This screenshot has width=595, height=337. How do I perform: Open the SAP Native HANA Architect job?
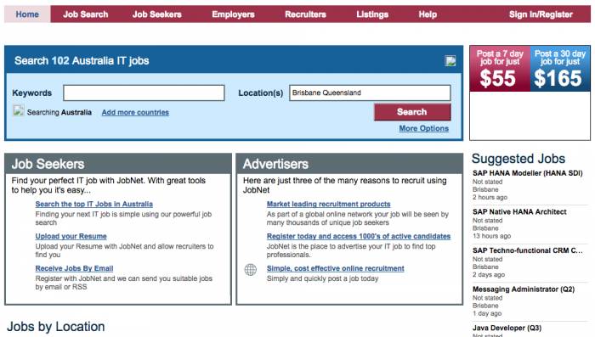pos(519,212)
